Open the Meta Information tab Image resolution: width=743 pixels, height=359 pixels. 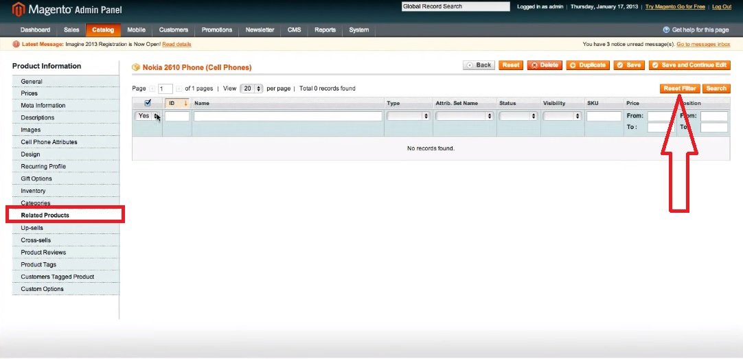(x=66, y=105)
